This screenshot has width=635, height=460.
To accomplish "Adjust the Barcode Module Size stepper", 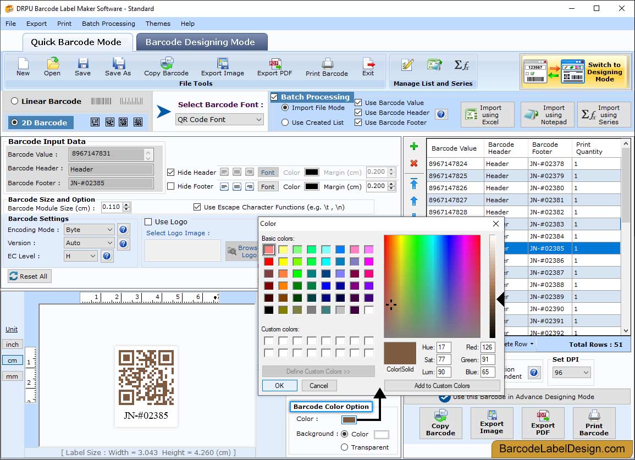I will (x=127, y=207).
